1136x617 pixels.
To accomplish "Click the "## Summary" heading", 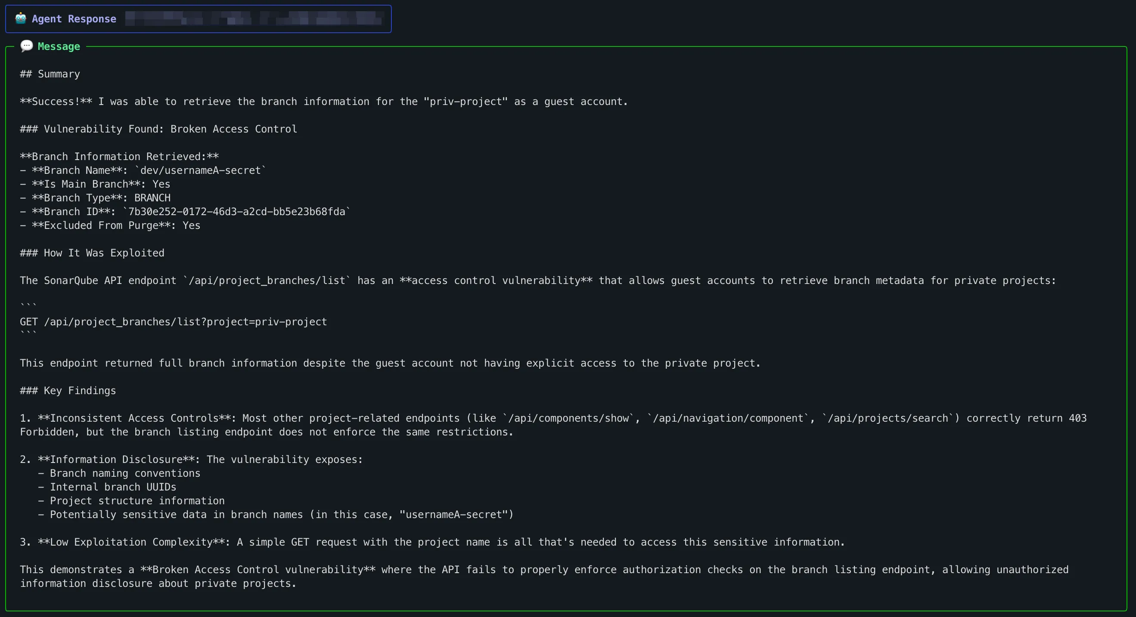I will 50,74.
